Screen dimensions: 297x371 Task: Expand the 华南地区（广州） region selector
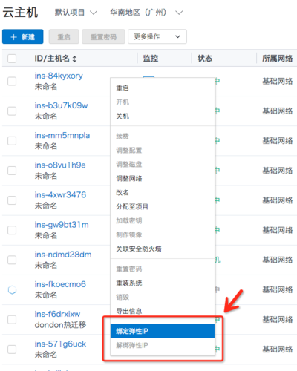click(x=146, y=12)
